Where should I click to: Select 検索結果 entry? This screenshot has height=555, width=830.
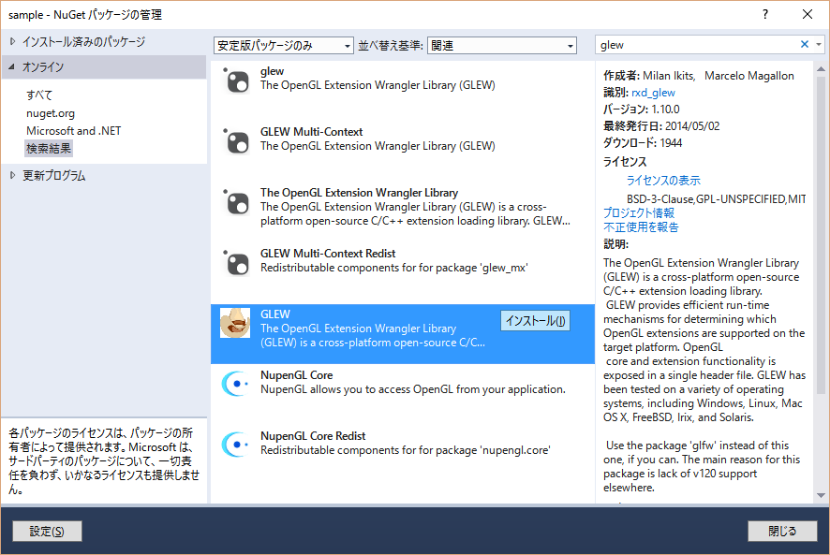[49, 149]
